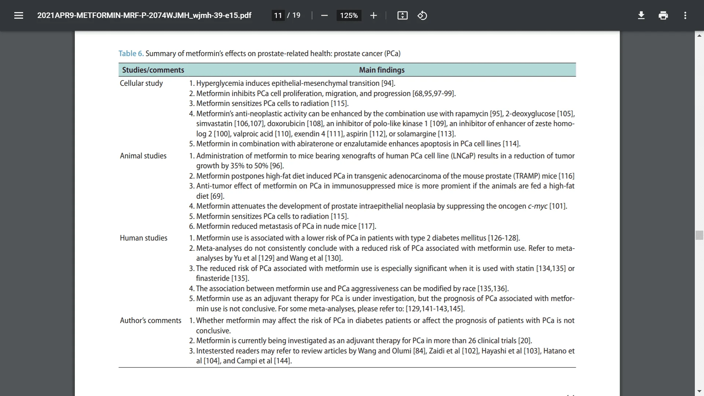Click reference [101] after c-myc
Viewport: 704px width, 396px height.
(x=558, y=206)
